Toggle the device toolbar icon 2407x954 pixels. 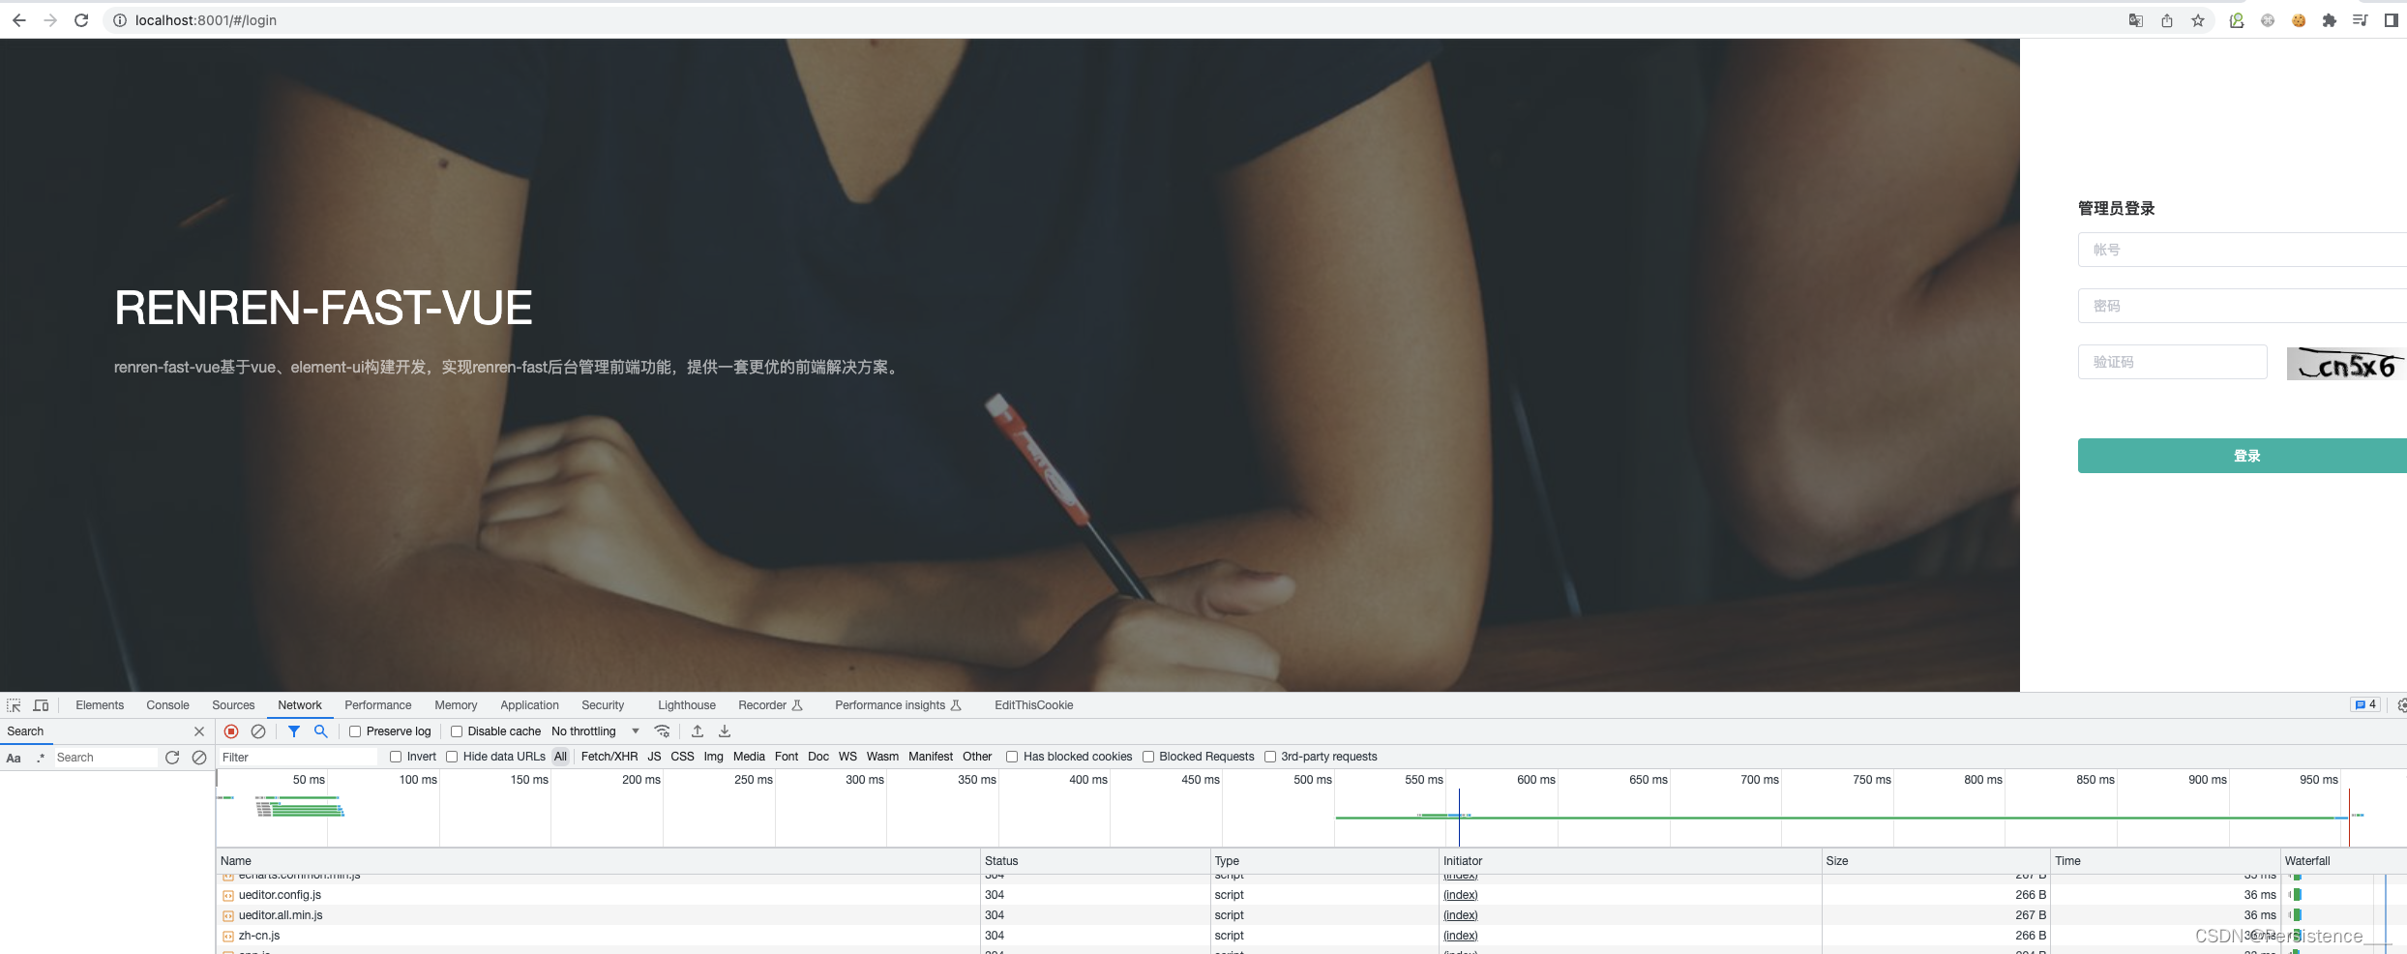click(x=41, y=705)
